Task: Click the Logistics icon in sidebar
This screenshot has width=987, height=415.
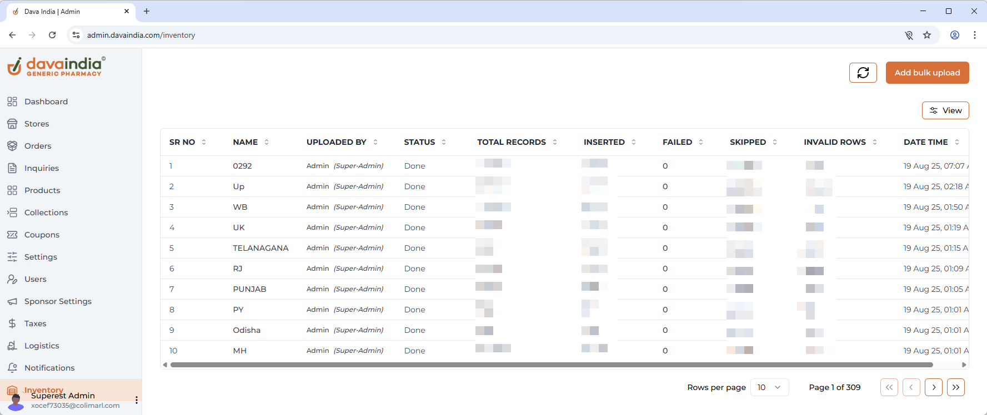Action: pos(12,346)
